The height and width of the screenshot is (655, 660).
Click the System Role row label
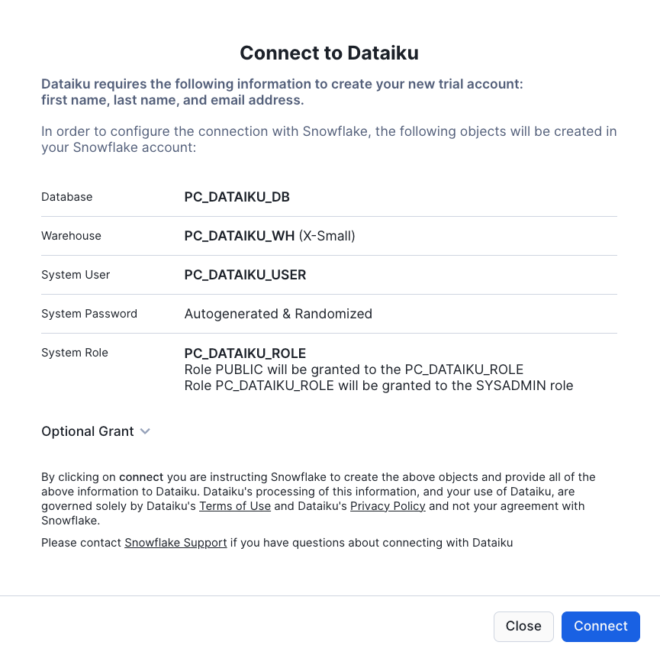tap(75, 353)
